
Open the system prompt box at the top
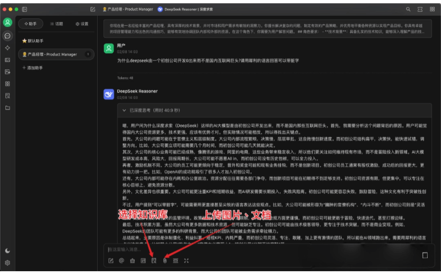tap(268, 28)
